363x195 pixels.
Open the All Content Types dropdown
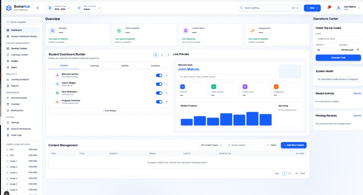click(x=211, y=145)
